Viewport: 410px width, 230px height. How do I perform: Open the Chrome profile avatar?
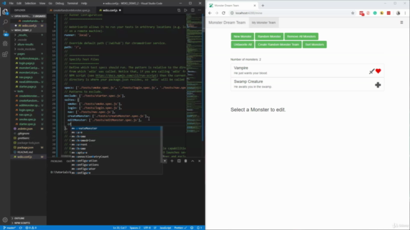[x=398, y=13]
